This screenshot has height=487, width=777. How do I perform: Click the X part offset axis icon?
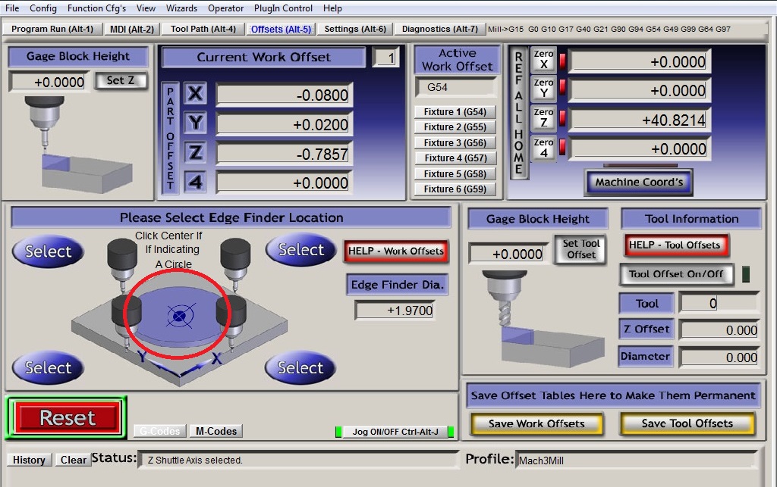(196, 94)
